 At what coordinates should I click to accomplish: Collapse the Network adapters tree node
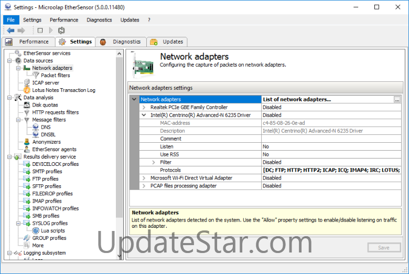[18, 68]
